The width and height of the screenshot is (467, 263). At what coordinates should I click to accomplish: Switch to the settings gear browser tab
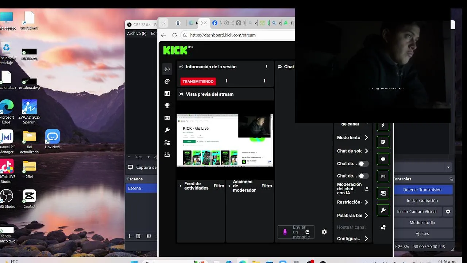pos(227,23)
